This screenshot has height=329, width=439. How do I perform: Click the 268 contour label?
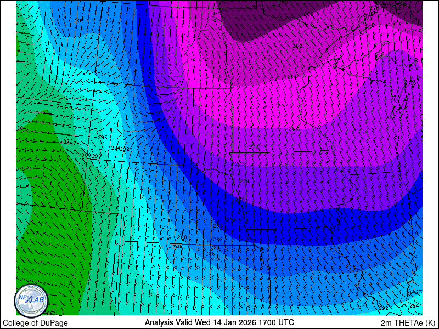click(294, 128)
